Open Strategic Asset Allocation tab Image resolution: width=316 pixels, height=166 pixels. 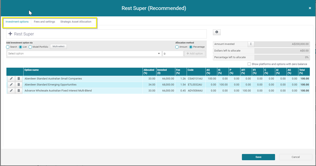click(x=76, y=22)
